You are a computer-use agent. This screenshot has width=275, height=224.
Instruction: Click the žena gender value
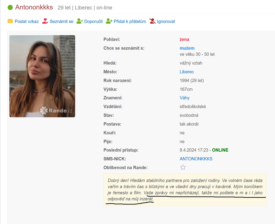pyautogui.click(x=184, y=39)
